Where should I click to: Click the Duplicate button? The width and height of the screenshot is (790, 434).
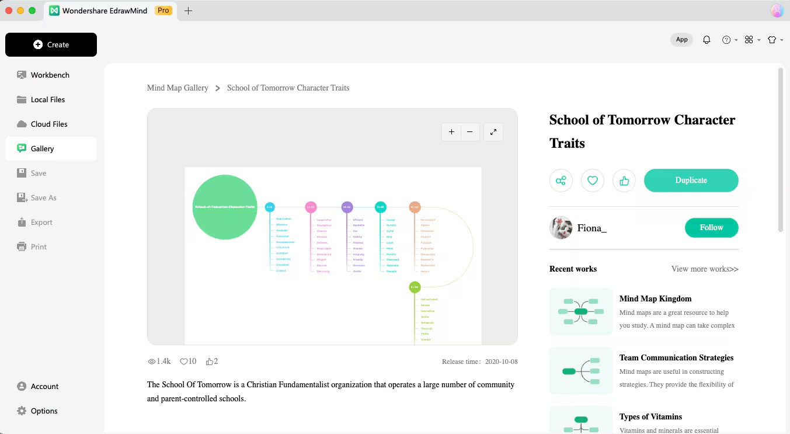click(x=691, y=180)
